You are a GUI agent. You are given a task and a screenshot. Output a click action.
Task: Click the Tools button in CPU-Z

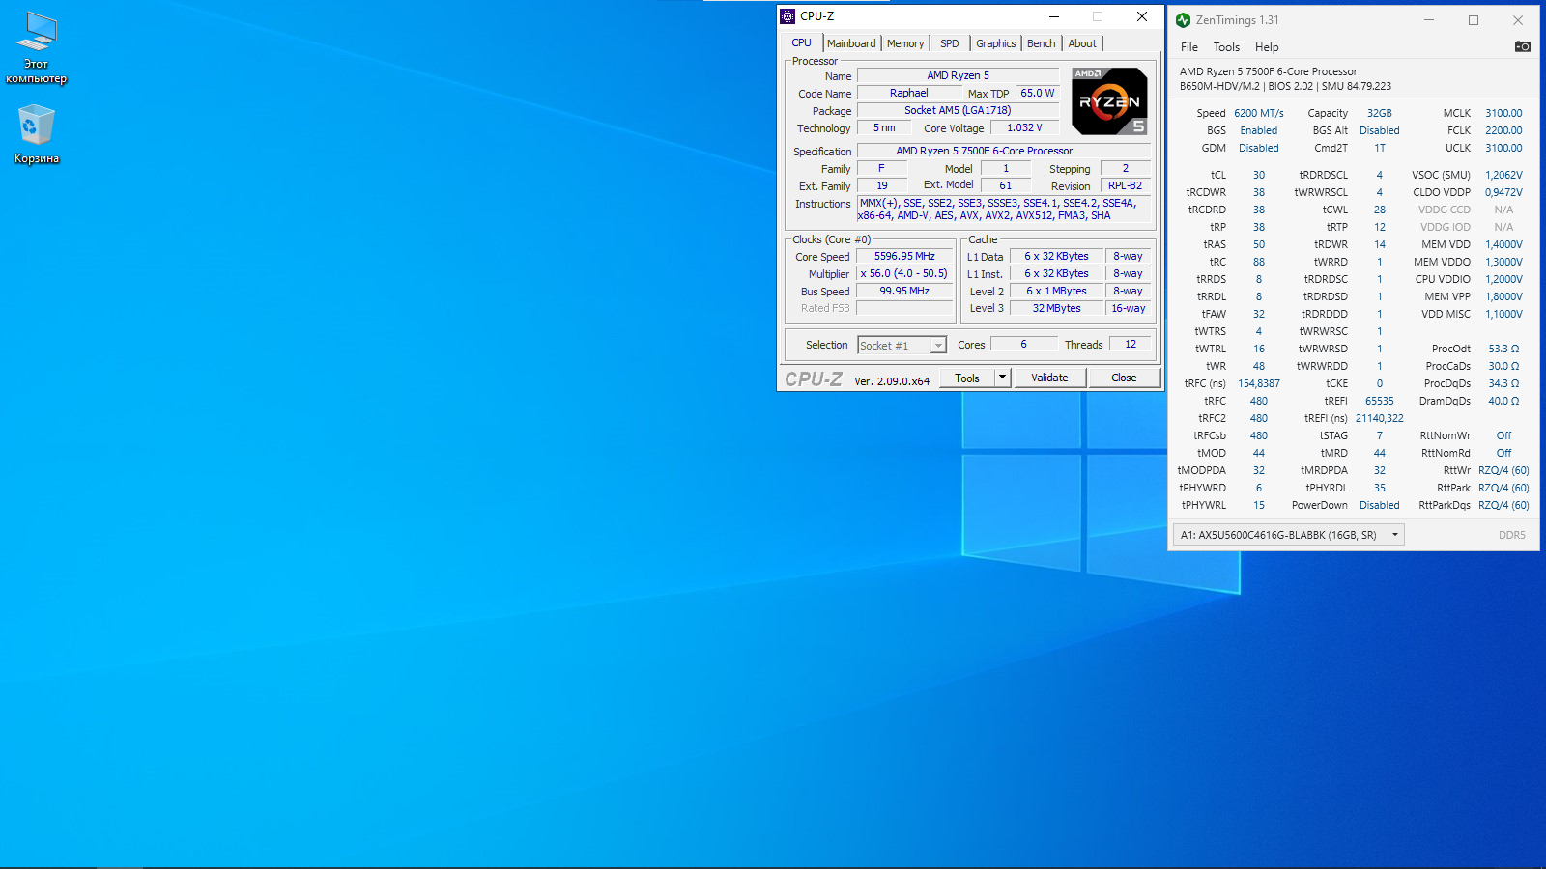[x=967, y=378]
